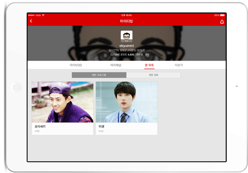
Task: Tap the 실시간TV 무제한 30일권 text
Action: tap(127, 50)
